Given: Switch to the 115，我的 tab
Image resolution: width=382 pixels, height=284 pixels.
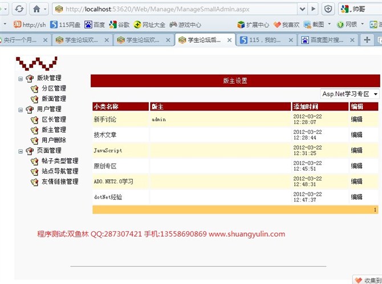Looking at the screenshot, I should tap(266, 40).
